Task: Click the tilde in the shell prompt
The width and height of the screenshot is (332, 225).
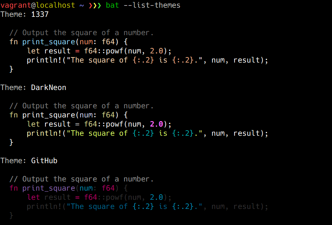Action: (x=81, y=6)
